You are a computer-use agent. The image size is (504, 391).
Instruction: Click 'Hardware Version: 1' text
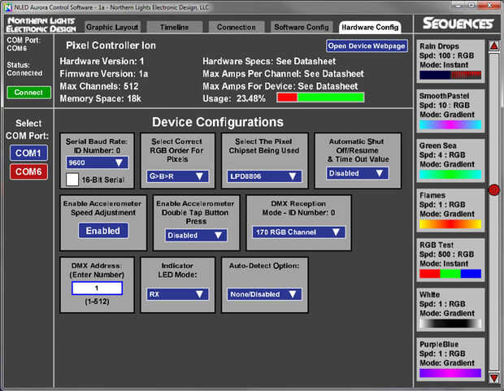102,61
